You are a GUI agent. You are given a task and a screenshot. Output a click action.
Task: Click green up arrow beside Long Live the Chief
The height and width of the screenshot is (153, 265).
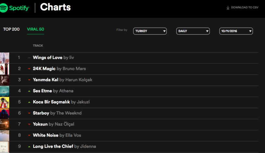click(29, 147)
